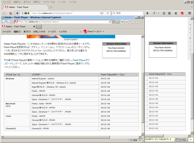Open IE favorites star icon
Screen dimensions: 194x143
point(137,22)
